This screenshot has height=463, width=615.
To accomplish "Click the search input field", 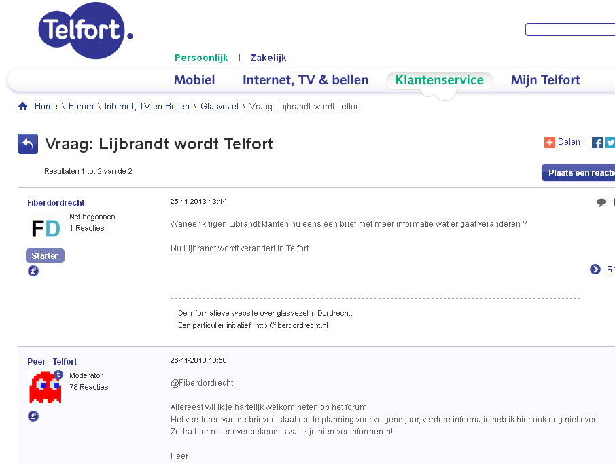I will (x=570, y=29).
